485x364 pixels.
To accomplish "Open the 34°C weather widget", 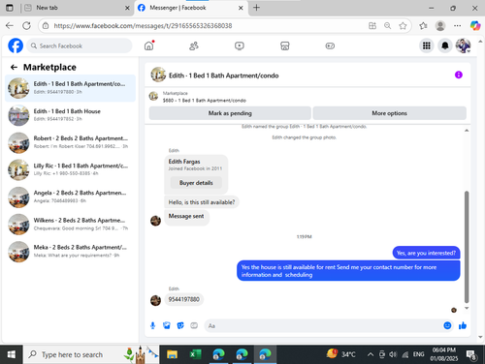I will coord(340,354).
